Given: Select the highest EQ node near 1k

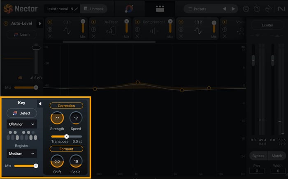Looking at the screenshot, I should tap(137, 83).
